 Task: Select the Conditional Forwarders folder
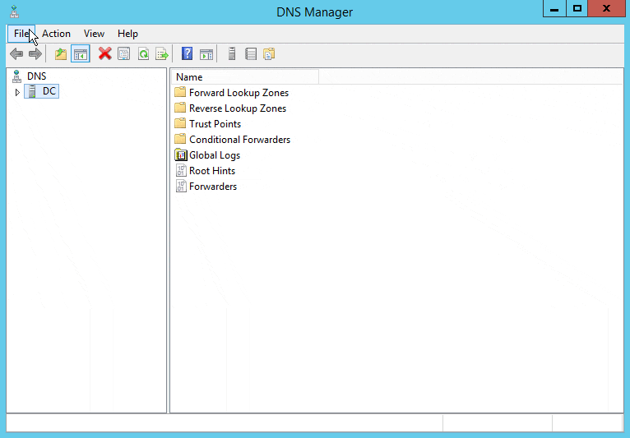coord(239,140)
